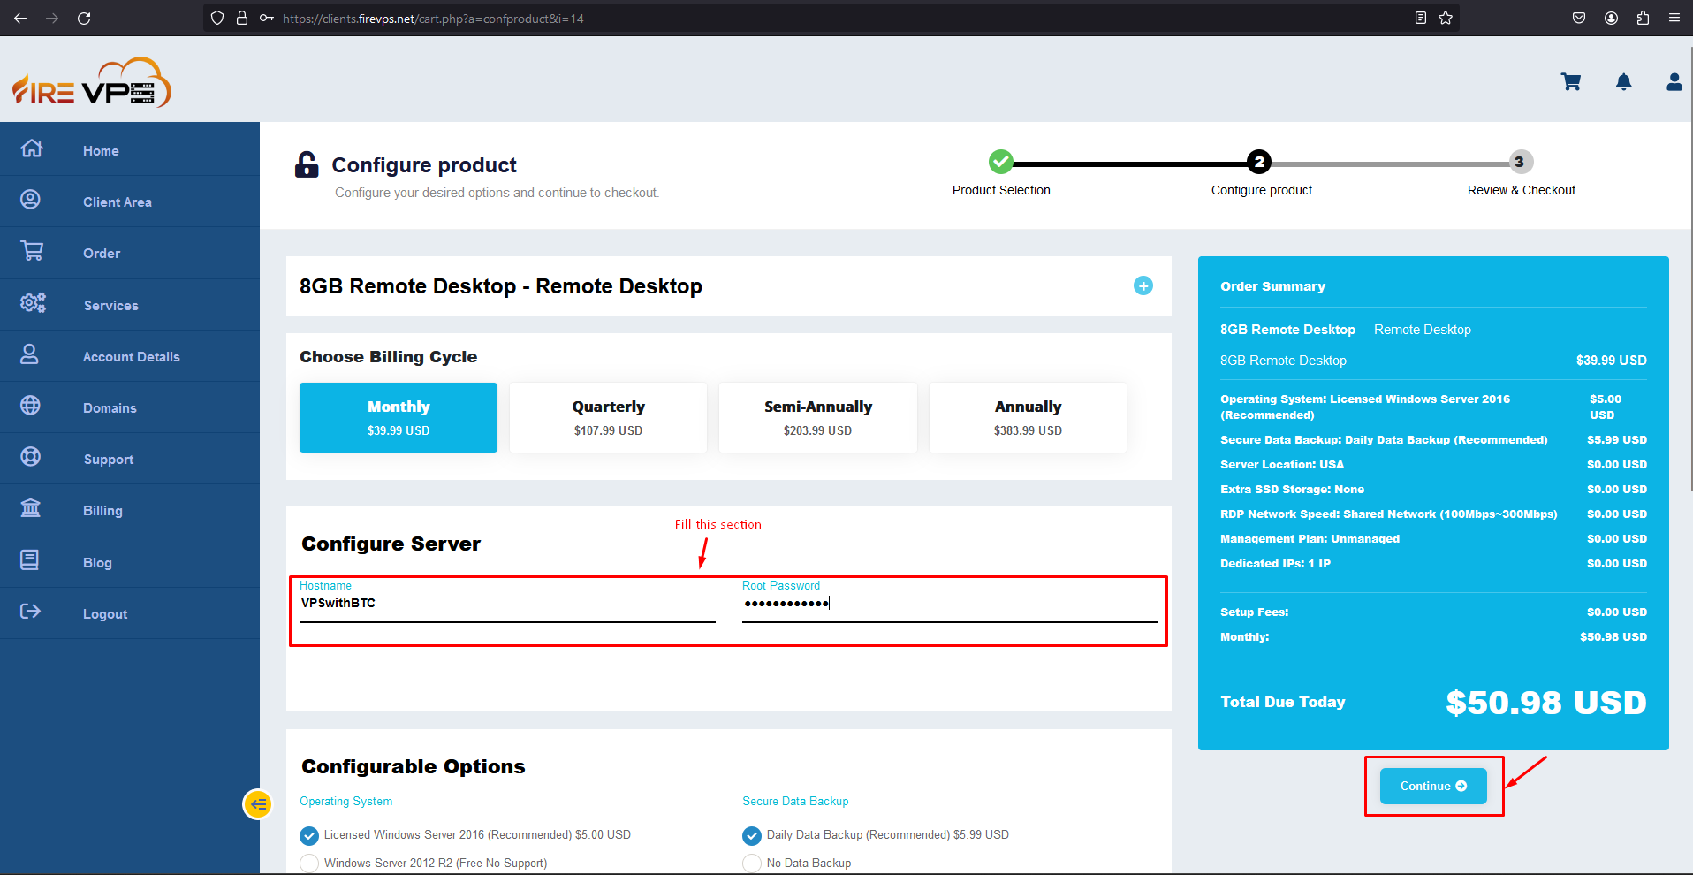1693x875 pixels.
Task: Go back with browser back arrow
Action: 20,18
